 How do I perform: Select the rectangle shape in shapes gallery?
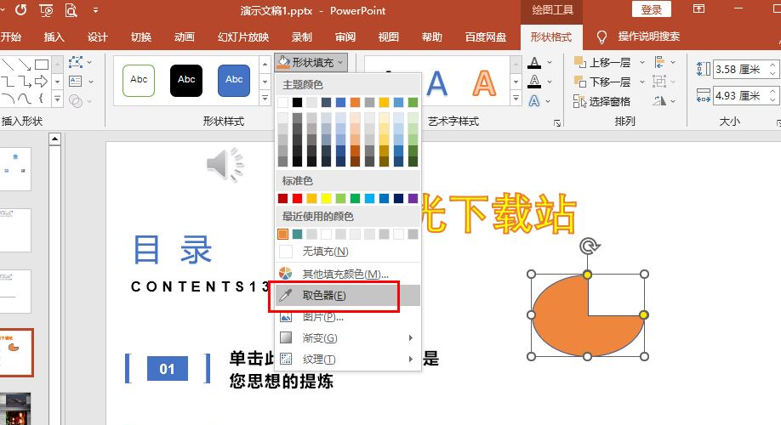pos(42,65)
